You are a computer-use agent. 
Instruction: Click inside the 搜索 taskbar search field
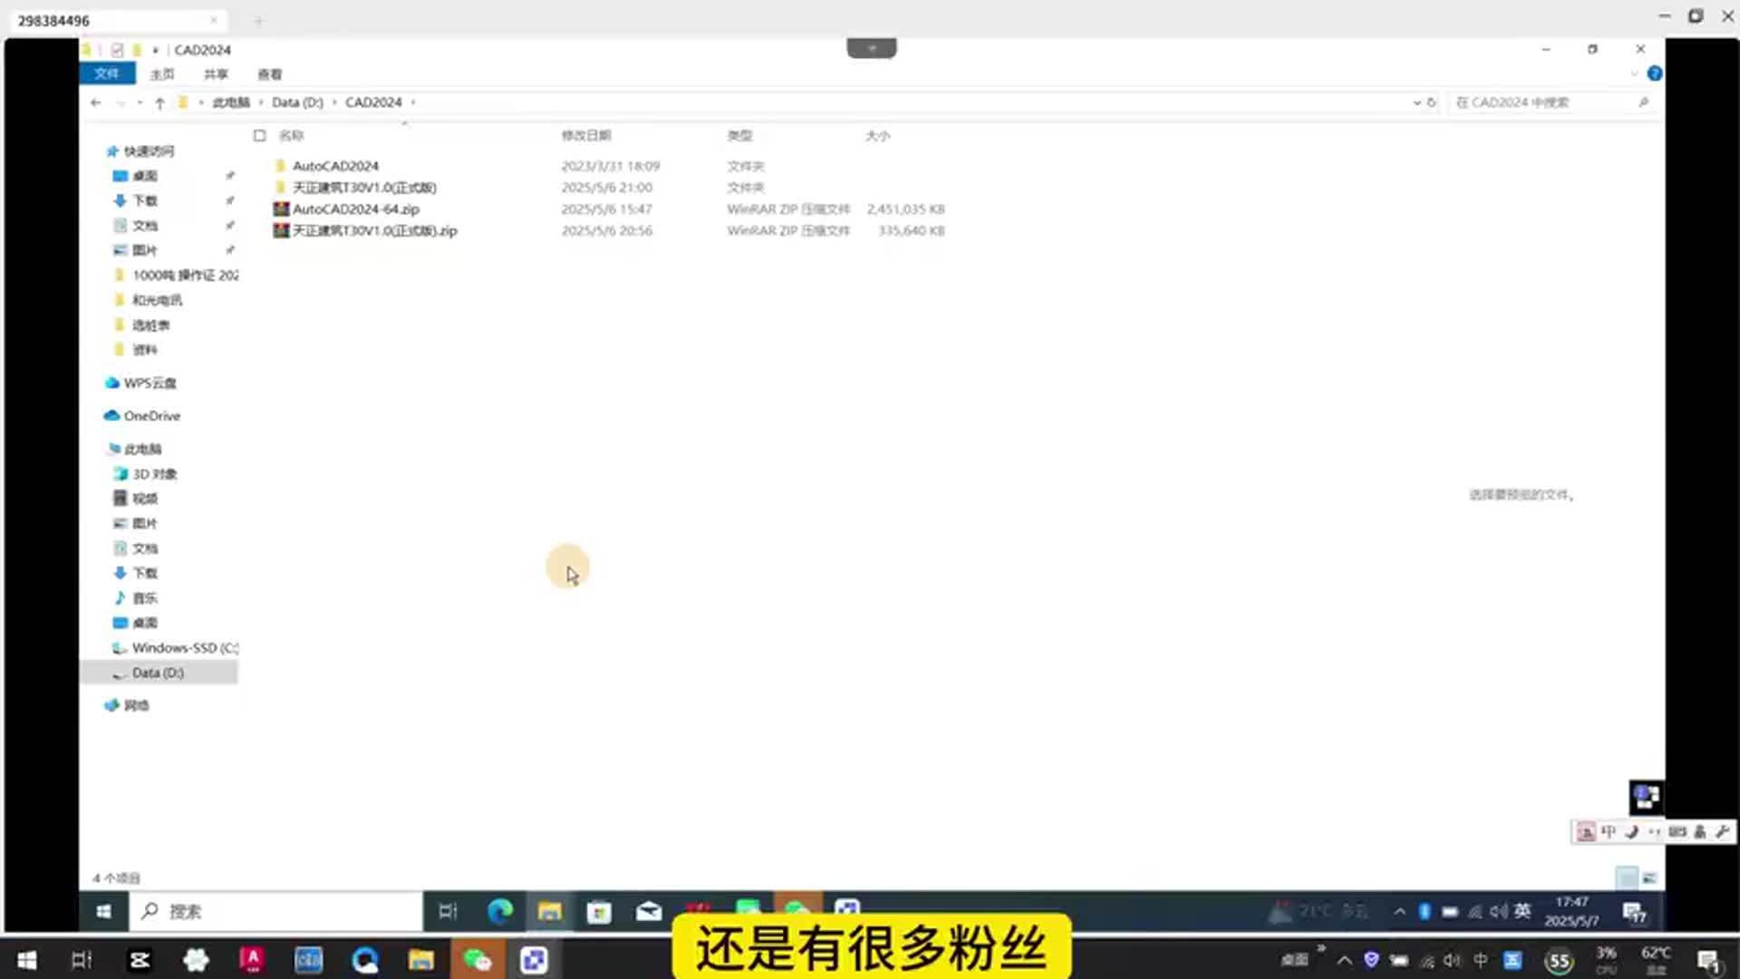[x=272, y=911]
